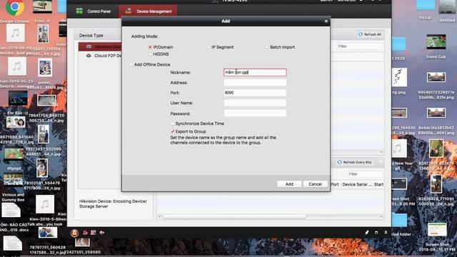Select the IP Segment adding mode
The width and height of the screenshot is (457, 257).
tap(209, 47)
